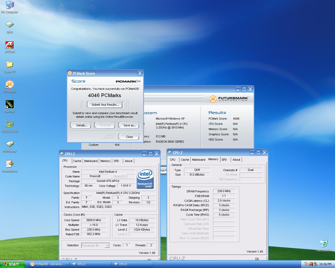Click the Name field Intel Pentium 4
The height and width of the screenshot is (268, 335).
[108, 172]
